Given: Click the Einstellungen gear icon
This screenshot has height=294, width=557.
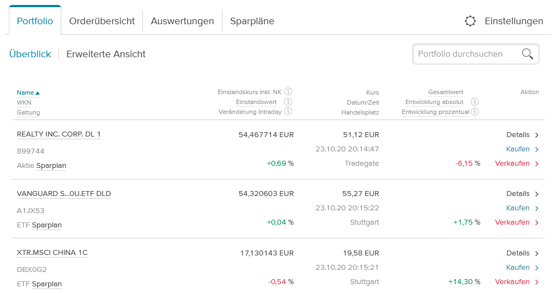Looking at the screenshot, I should [x=470, y=21].
